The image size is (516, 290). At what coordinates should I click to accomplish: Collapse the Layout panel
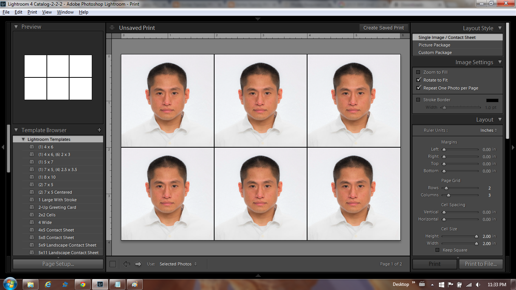pyautogui.click(x=500, y=119)
